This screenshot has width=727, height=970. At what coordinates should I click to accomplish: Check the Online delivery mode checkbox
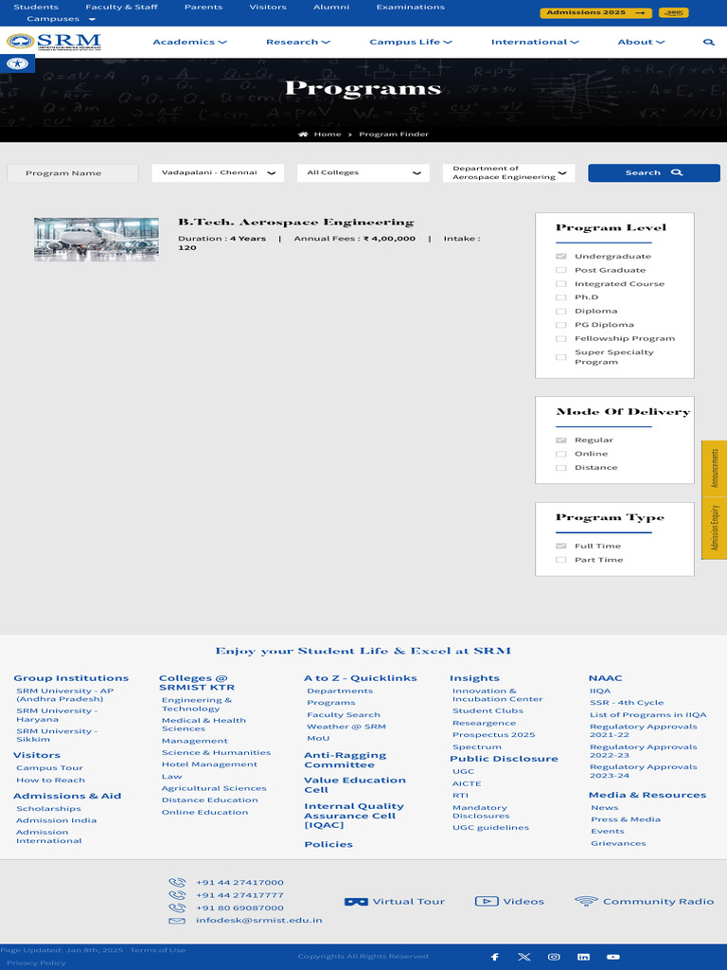(x=560, y=454)
